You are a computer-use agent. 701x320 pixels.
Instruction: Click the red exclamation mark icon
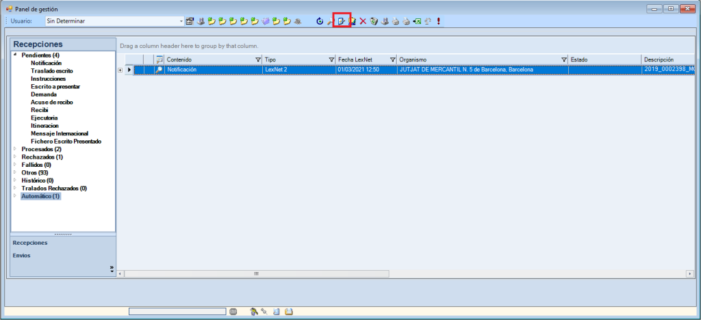click(438, 21)
